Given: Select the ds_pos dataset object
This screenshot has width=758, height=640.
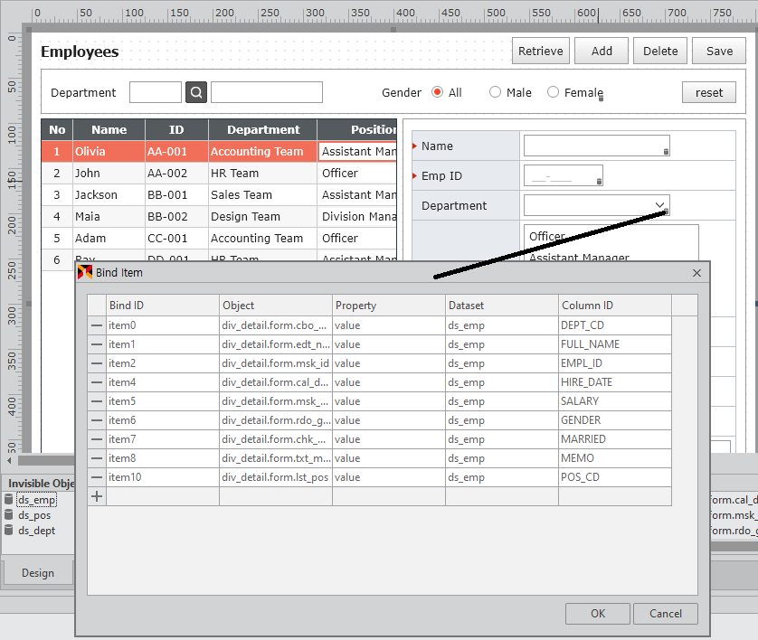Looking at the screenshot, I should (x=34, y=515).
